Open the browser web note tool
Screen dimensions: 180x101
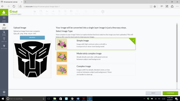point(167,6)
